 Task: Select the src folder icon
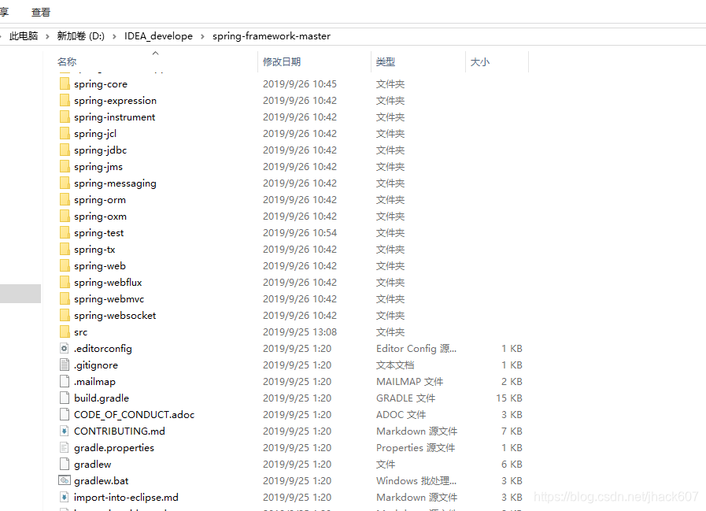[65, 331]
